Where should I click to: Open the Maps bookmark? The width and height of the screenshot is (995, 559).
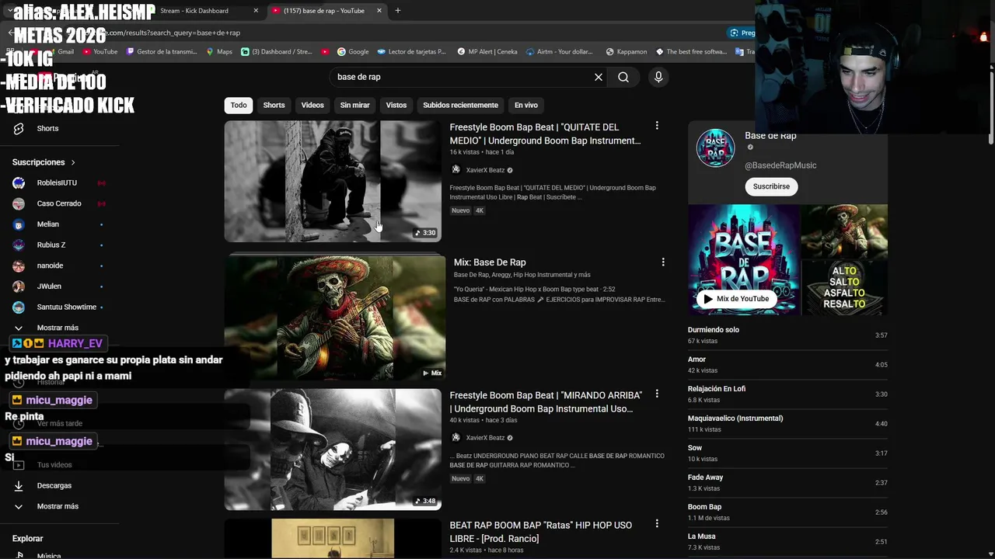[218, 52]
